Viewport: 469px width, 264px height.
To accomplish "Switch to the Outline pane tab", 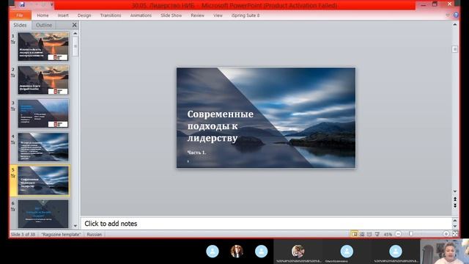I will [44, 25].
